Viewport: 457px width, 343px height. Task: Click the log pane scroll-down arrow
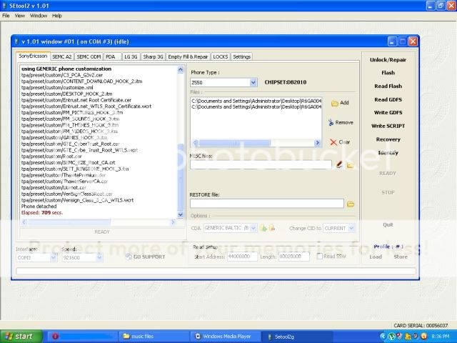[181, 215]
